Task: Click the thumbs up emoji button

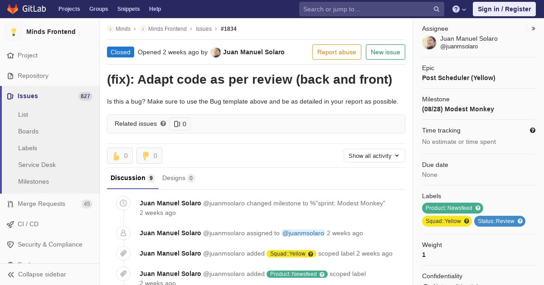Action: coord(120,156)
